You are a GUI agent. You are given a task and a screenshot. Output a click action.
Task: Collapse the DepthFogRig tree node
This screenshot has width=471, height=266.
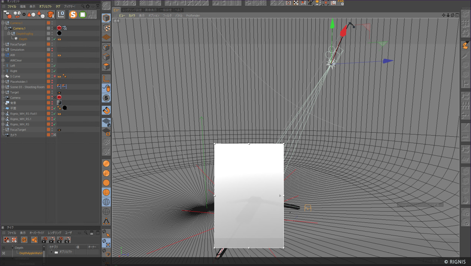[x=9, y=34]
